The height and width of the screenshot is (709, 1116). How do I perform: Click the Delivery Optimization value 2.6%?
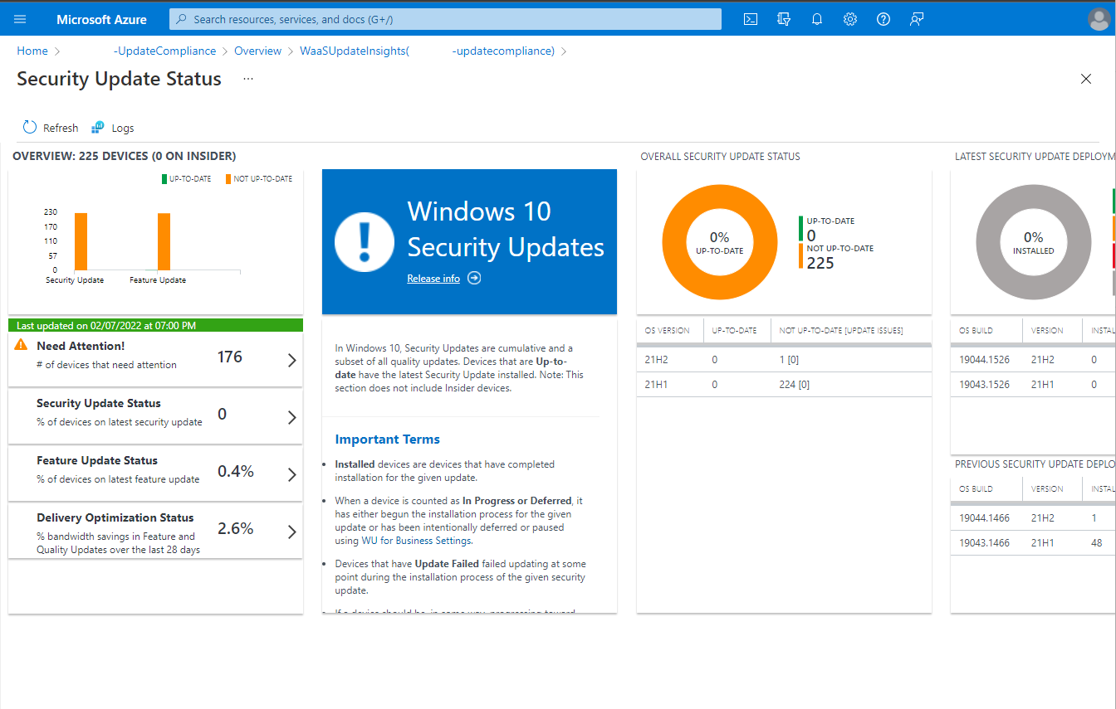[x=236, y=529]
